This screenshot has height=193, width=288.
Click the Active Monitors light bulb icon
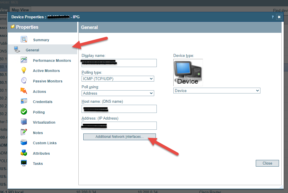[24, 70]
